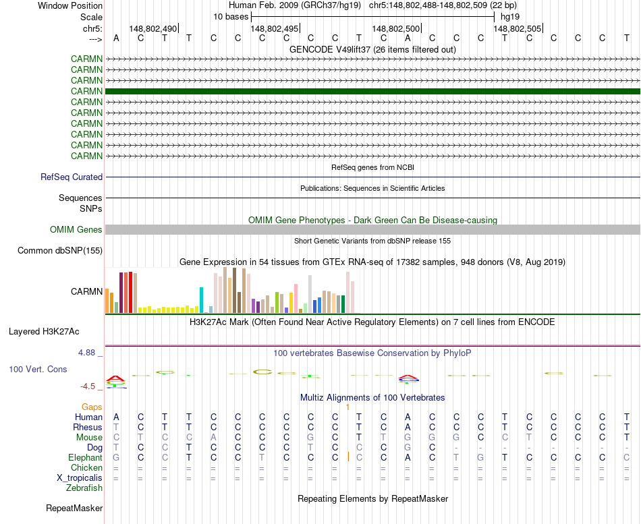Click the orange insertion bar in Elephant row

click(348, 457)
